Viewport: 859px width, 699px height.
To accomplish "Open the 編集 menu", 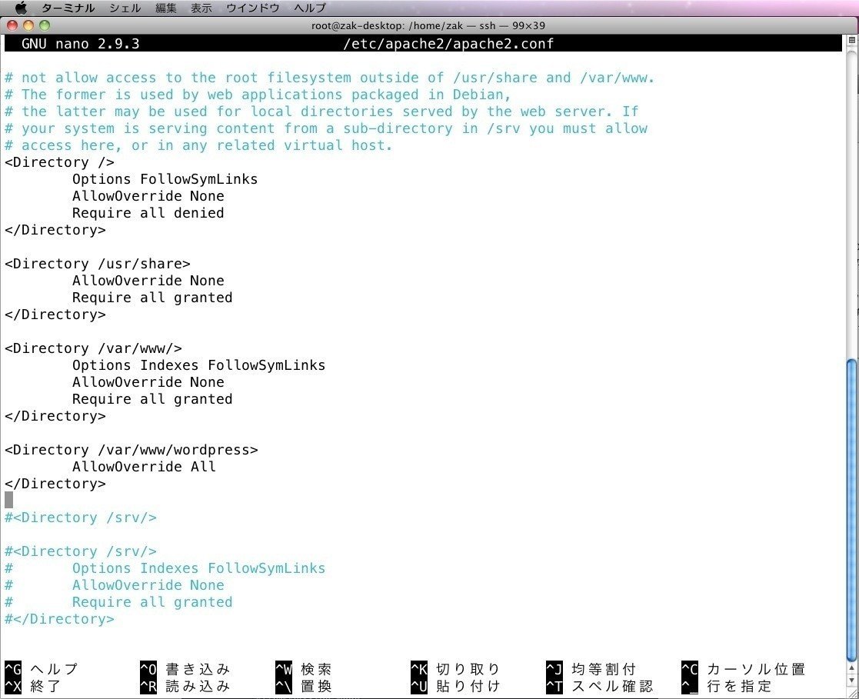I will tap(165, 8).
